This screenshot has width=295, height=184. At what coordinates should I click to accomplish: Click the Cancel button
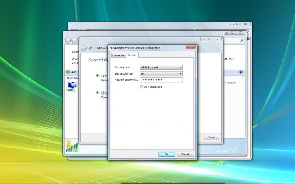click(x=185, y=154)
